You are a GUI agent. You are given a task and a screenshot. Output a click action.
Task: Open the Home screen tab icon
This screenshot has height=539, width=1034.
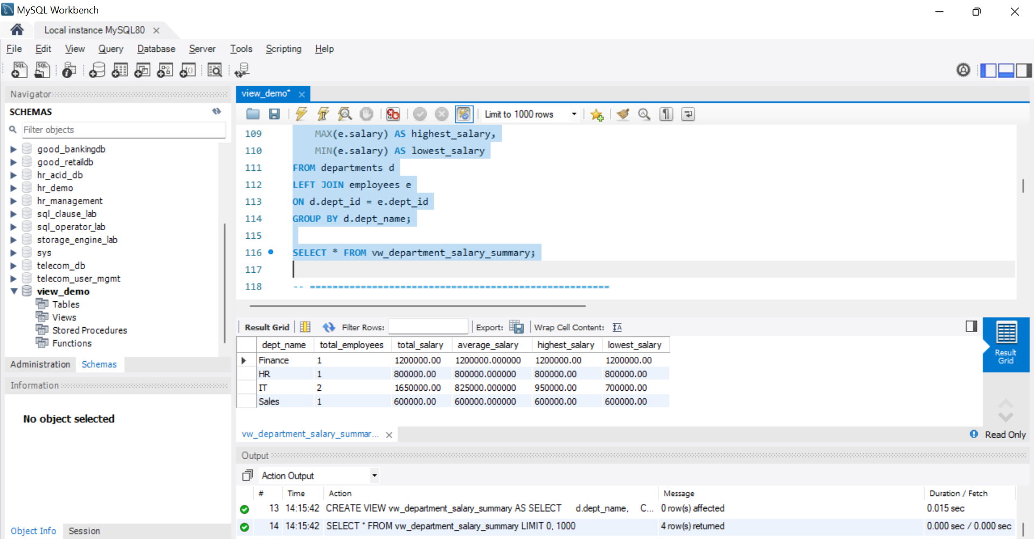[17, 30]
